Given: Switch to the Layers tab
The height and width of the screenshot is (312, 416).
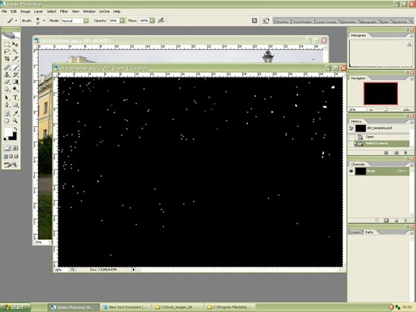Looking at the screenshot, I should click(355, 232).
